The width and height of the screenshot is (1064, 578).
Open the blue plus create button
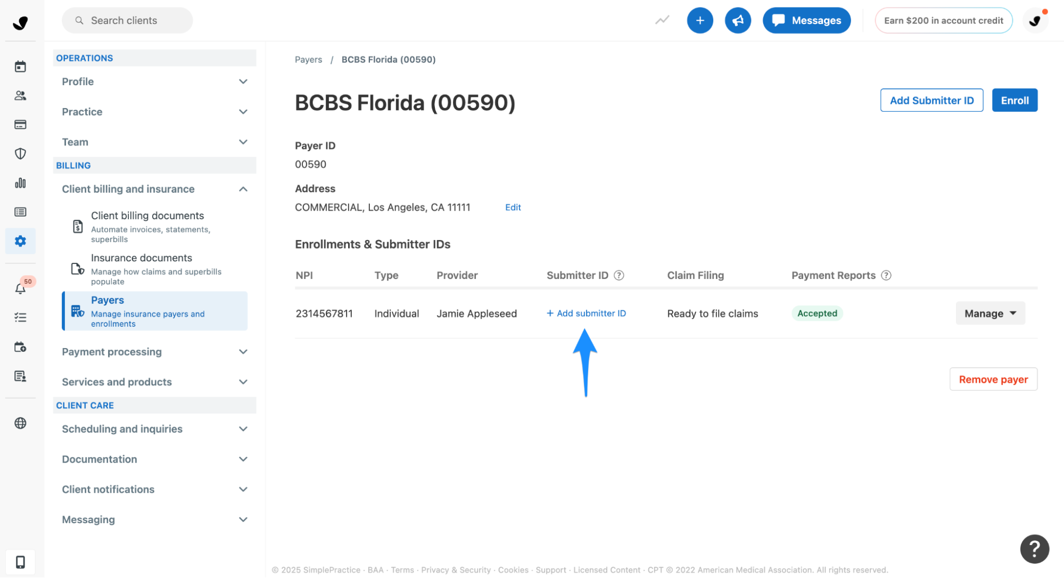click(700, 20)
